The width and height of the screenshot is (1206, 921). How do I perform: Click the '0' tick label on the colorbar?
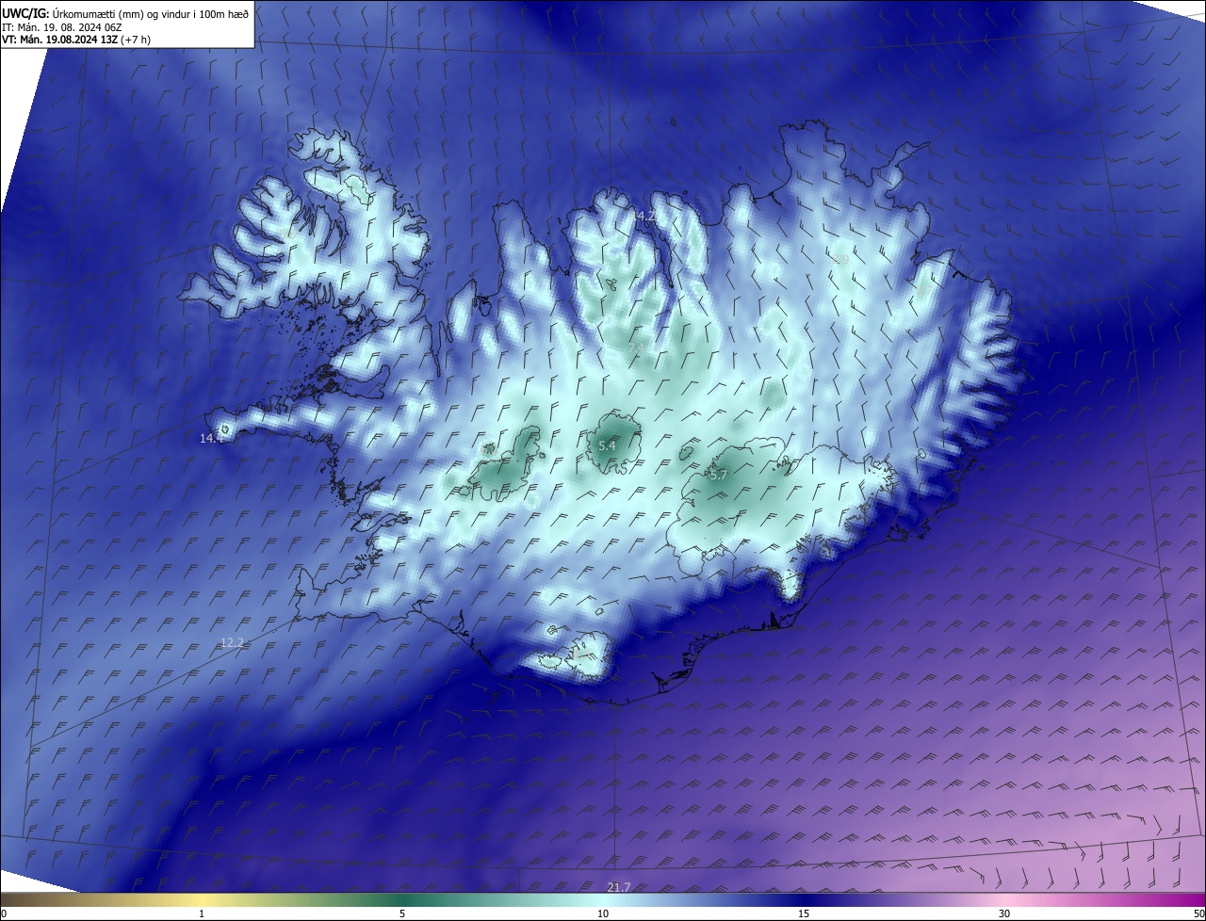[x=5, y=913]
